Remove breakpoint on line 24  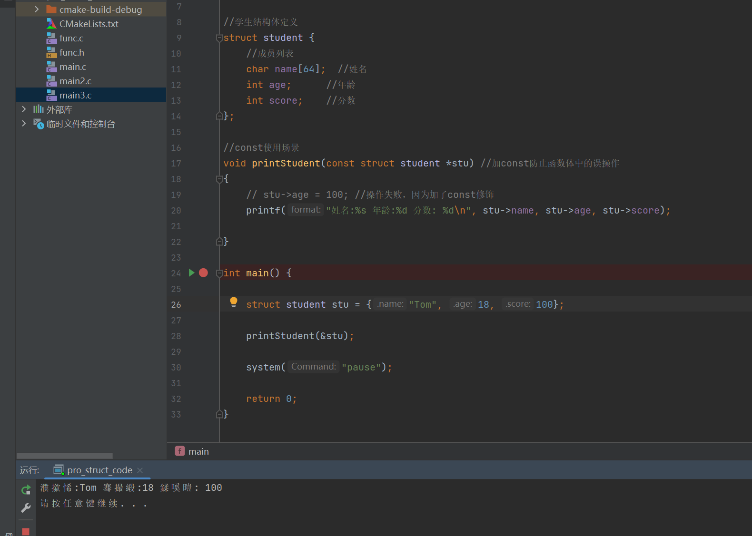coord(203,273)
